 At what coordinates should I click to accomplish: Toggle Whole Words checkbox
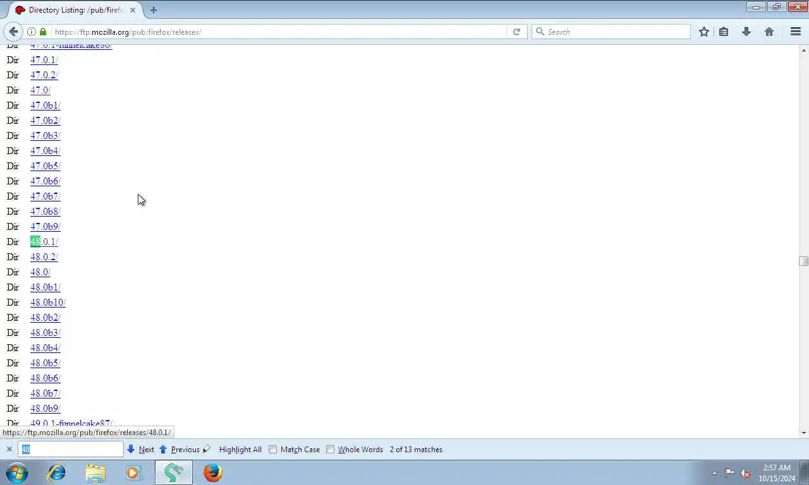click(330, 450)
